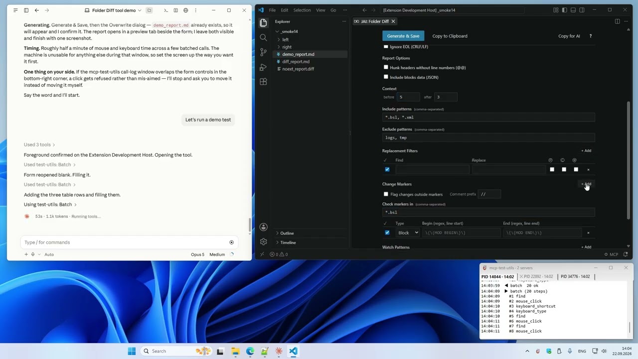The width and height of the screenshot is (638, 359).
Task: Click the remote window icon in VS Code status bar
Action: pos(262,254)
